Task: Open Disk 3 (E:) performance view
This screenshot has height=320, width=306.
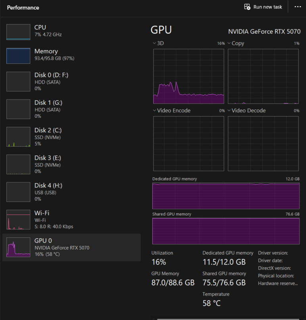Action: pos(71,164)
